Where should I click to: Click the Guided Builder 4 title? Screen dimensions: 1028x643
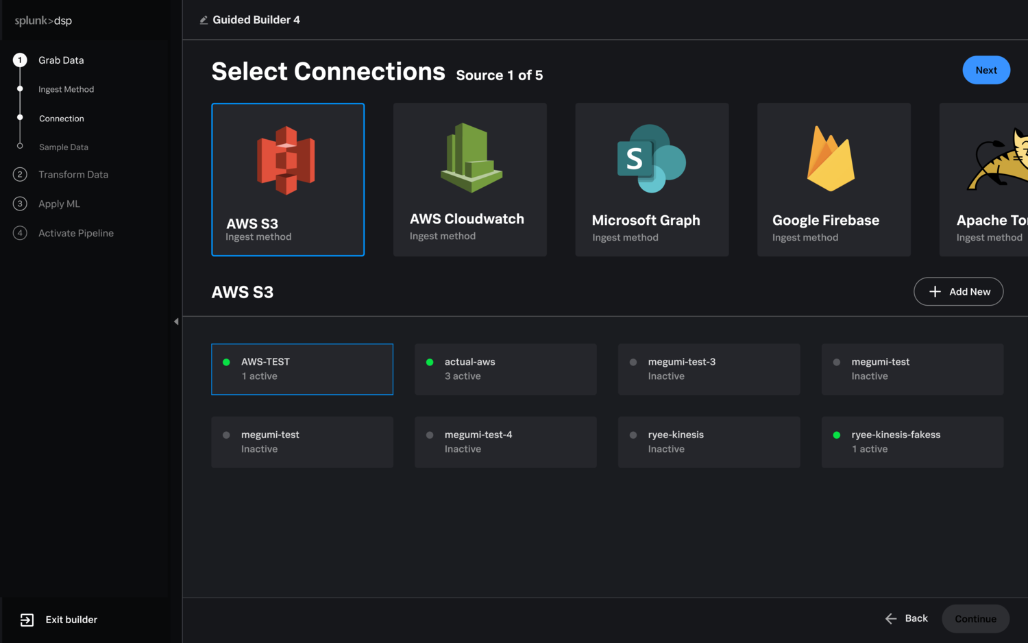[256, 20]
